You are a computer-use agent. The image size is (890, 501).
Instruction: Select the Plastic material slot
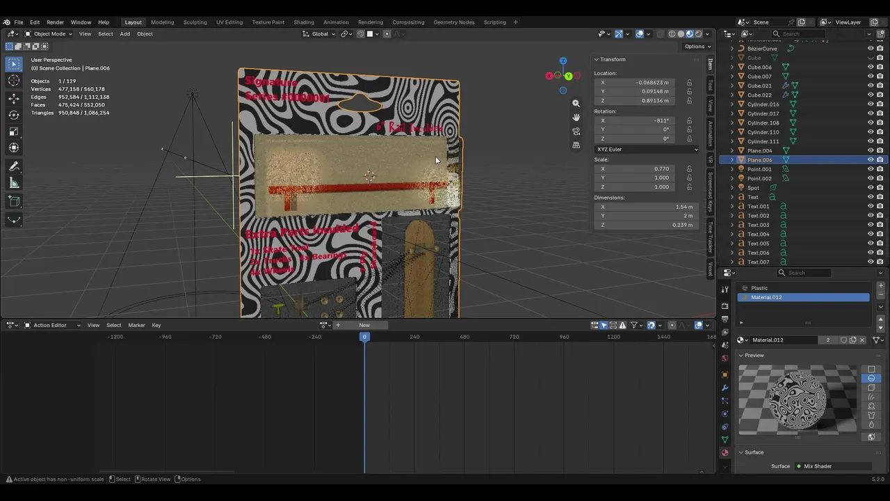[803, 288]
